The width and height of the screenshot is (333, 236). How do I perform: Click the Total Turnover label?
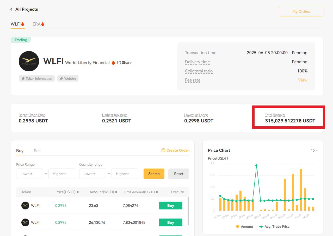click(275, 115)
